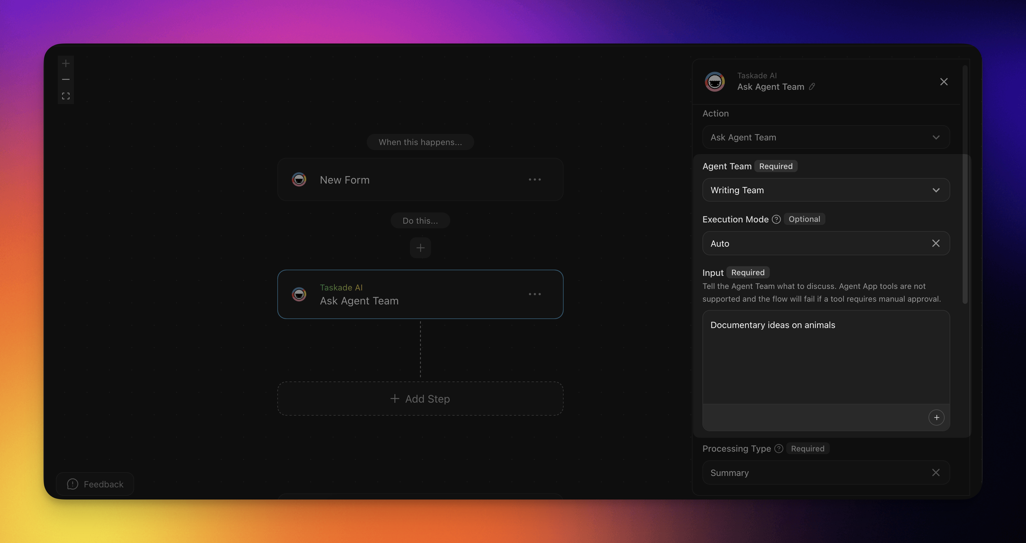
Task: Click the zoom out minus icon
Action: tap(66, 80)
